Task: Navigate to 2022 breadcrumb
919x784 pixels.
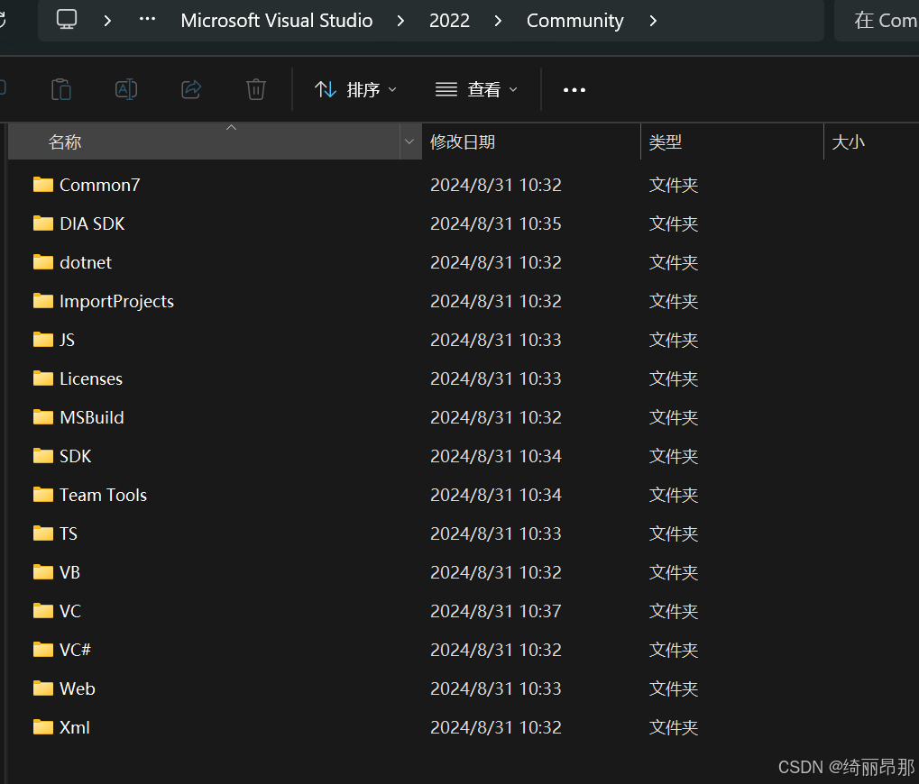Action: [449, 21]
